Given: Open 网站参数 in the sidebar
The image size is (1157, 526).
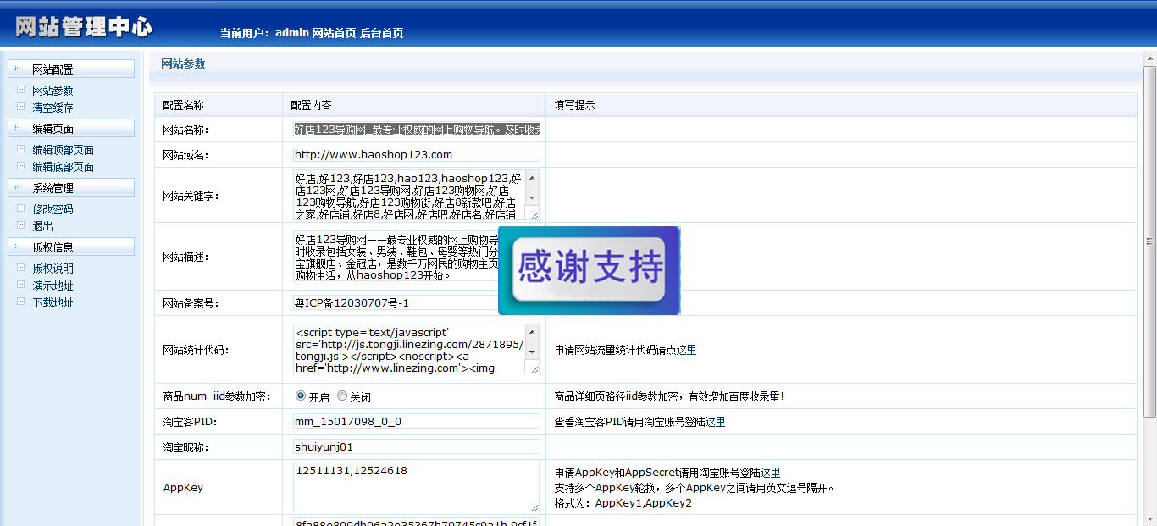Looking at the screenshot, I should tap(53, 91).
